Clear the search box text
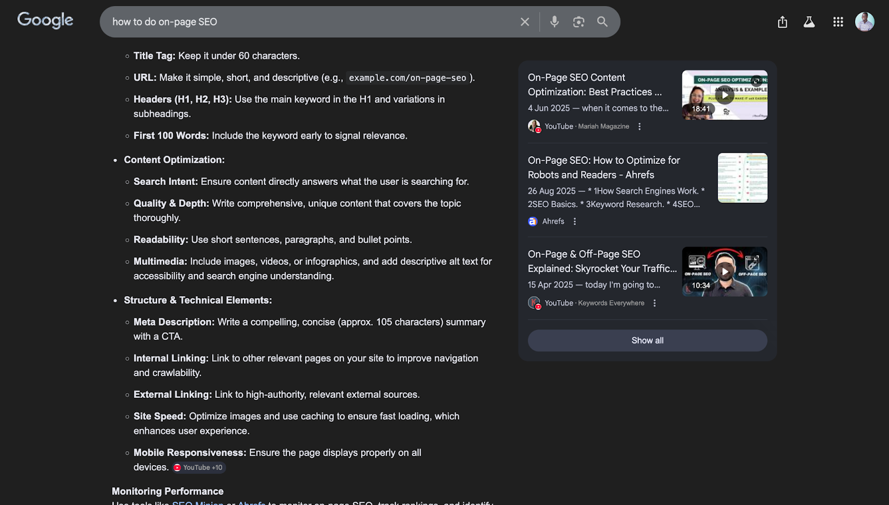The width and height of the screenshot is (889, 505). [x=525, y=22]
